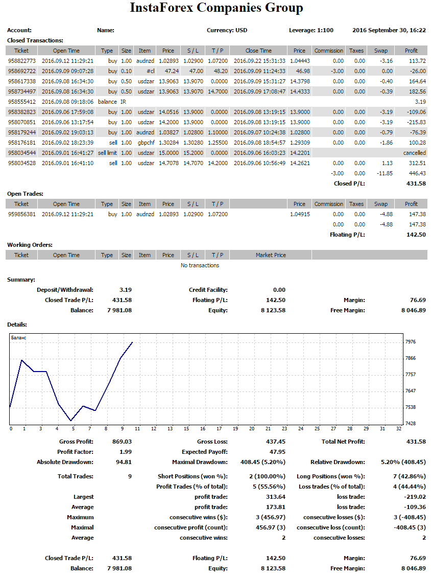Click the loss value -215.83
Viewport: 431px width, 577px height.
417,122
